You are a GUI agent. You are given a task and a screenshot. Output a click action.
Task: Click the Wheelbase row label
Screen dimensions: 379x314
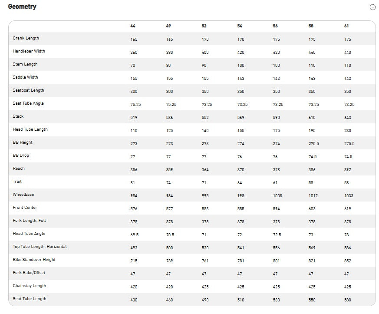pyautogui.click(x=23, y=195)
